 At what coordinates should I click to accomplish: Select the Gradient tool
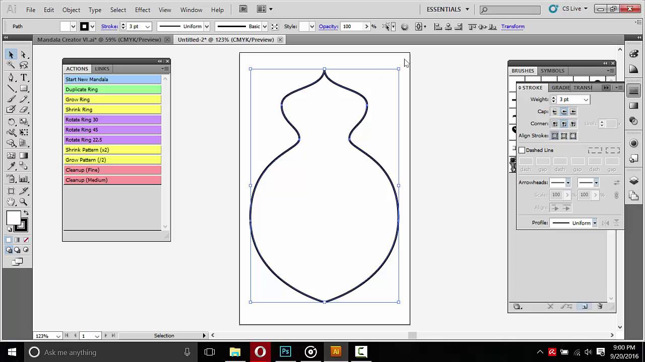click(24, 156)
